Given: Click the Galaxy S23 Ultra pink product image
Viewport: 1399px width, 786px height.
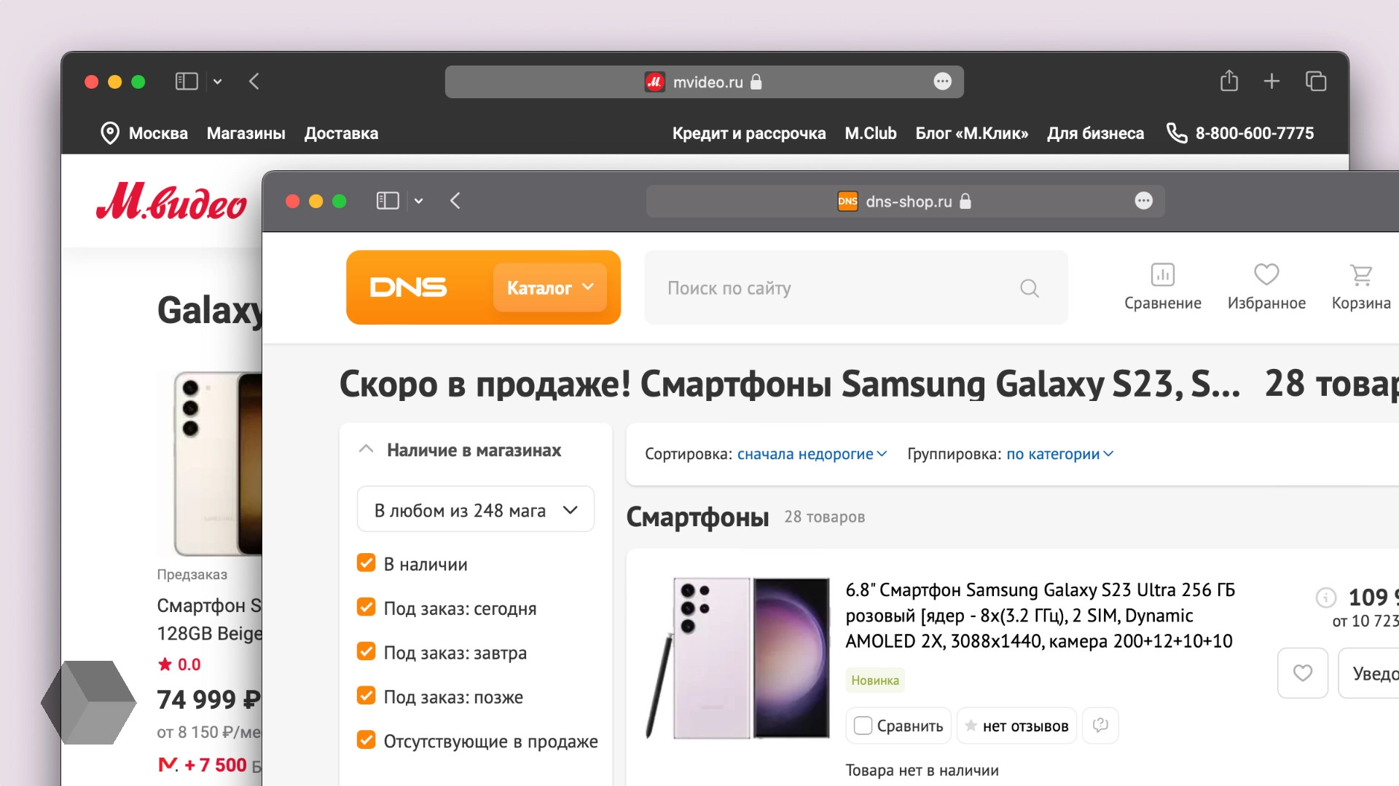Looking at the screenshot, I should coord(738,658).
